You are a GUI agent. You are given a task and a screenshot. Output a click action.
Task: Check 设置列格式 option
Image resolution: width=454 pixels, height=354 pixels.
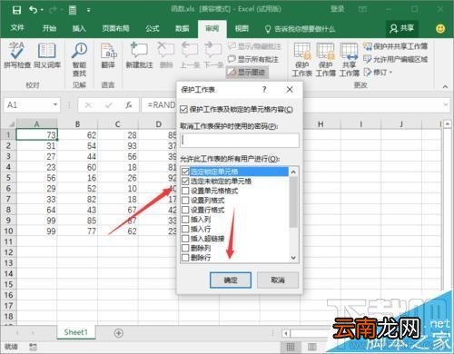(185, 201)
